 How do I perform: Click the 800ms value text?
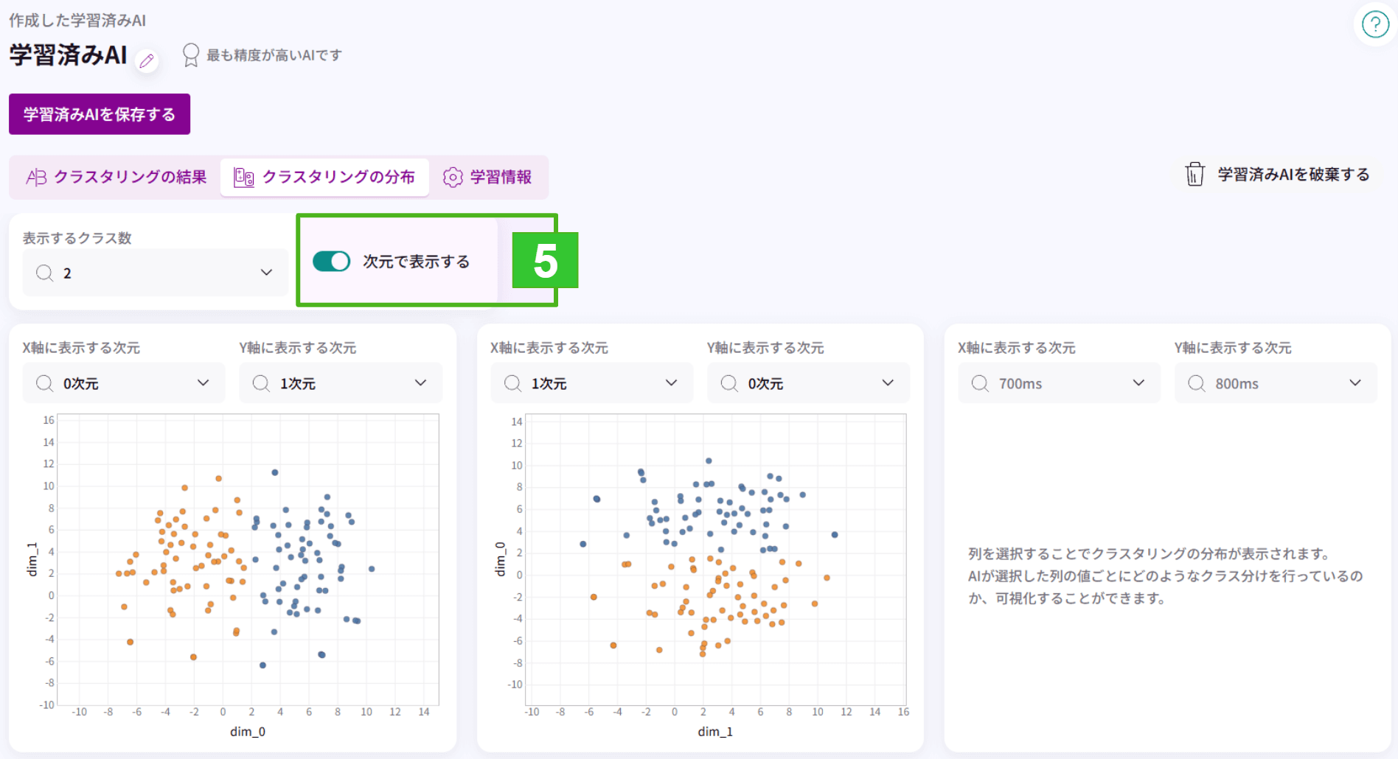coord(1237,384)
